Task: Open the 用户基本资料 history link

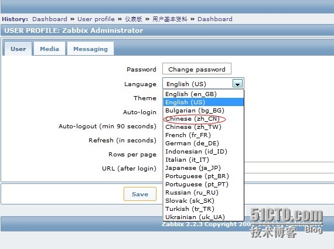Action: pos(170,19)
